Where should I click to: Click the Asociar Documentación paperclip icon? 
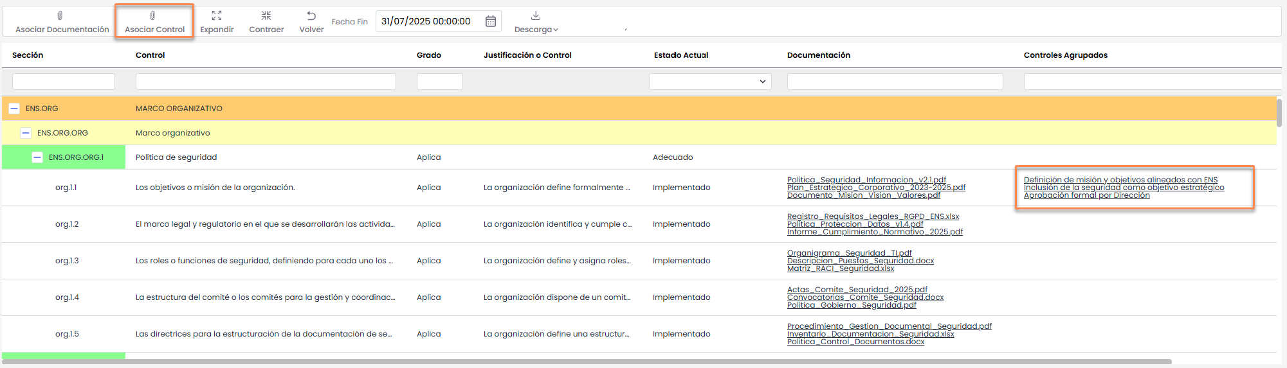pos(60,15)
